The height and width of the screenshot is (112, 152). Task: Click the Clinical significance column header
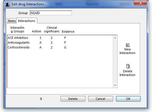[52, 30]
